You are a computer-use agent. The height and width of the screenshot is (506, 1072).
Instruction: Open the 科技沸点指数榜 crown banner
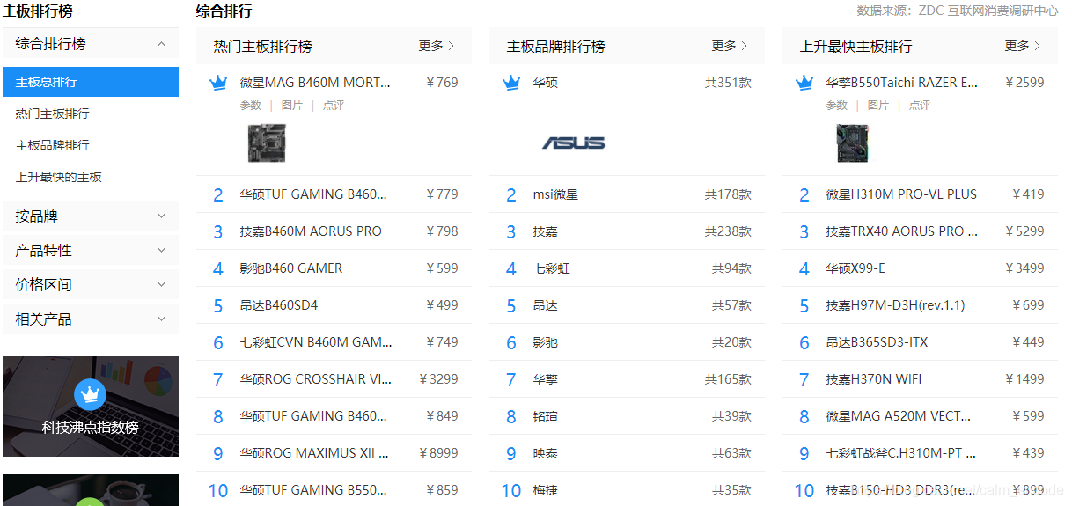coord(91,406)
